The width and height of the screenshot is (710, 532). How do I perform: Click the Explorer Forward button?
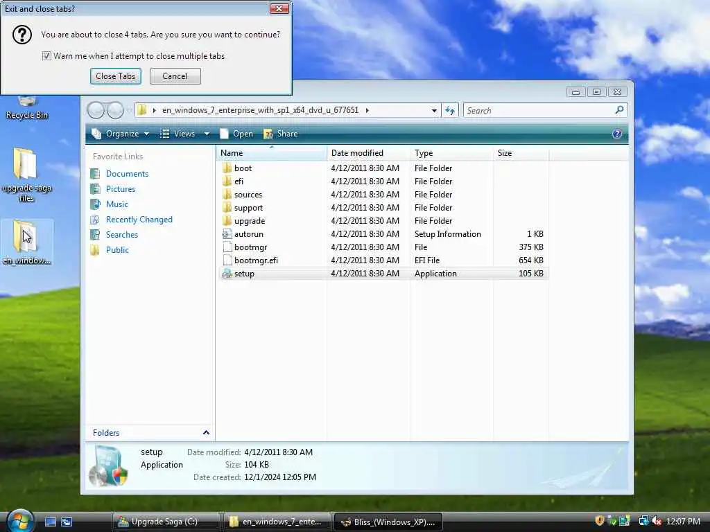[x=116, y=110]
